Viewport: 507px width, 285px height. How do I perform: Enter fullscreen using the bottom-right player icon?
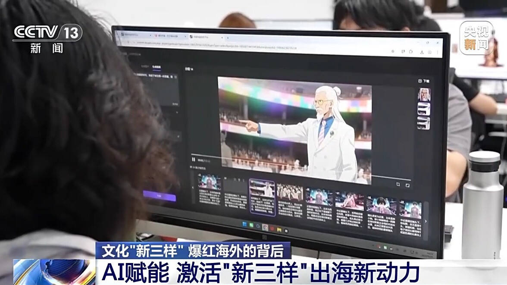click(x=408, y=185)
